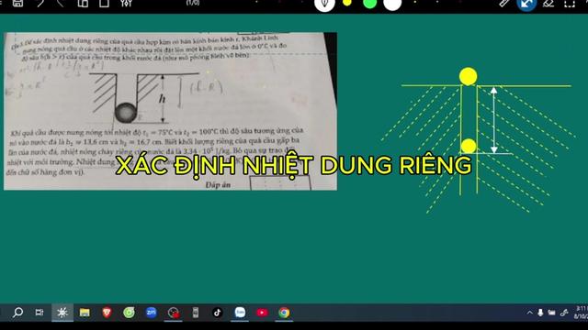The width and height of the screenshot is (588, 330).
Task: Open TikTok from the taskbar
Action: pos(218,313)
